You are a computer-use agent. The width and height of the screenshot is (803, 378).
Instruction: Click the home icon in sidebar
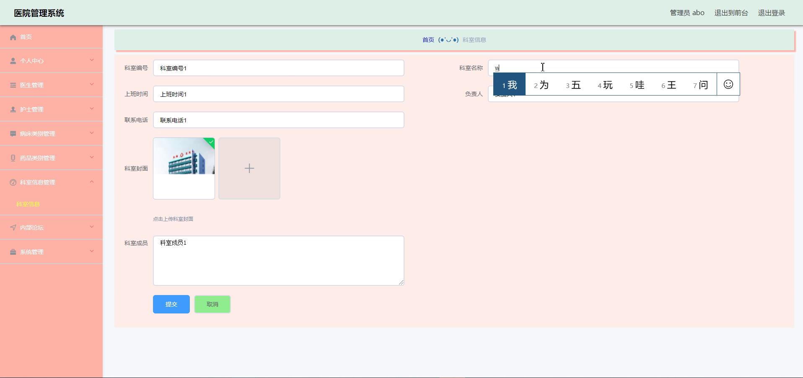[13, 37]
